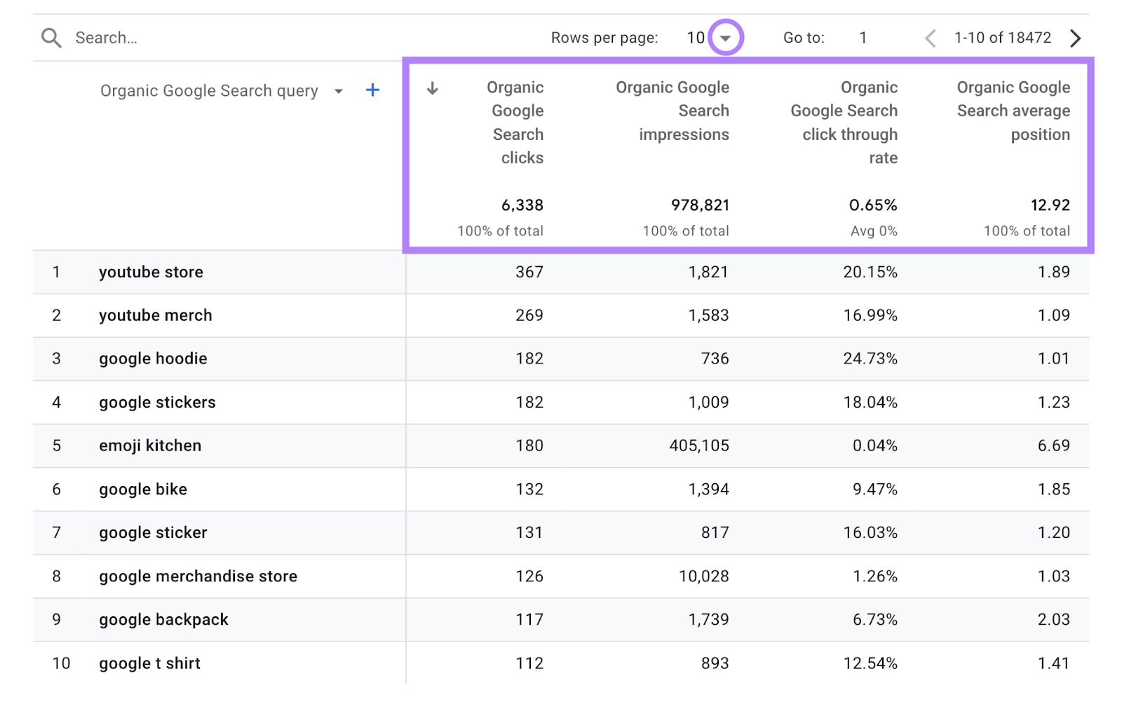The image size is (1122, 706).
Task: Select the youtube store query
Action: (150, 272)
